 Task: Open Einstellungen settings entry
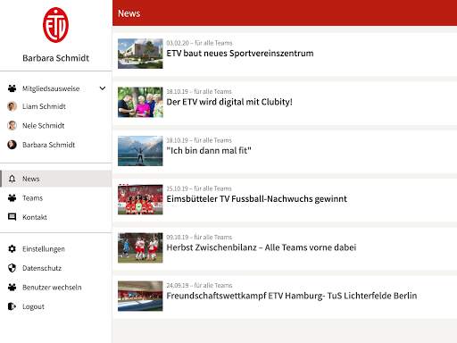point(44,249)
